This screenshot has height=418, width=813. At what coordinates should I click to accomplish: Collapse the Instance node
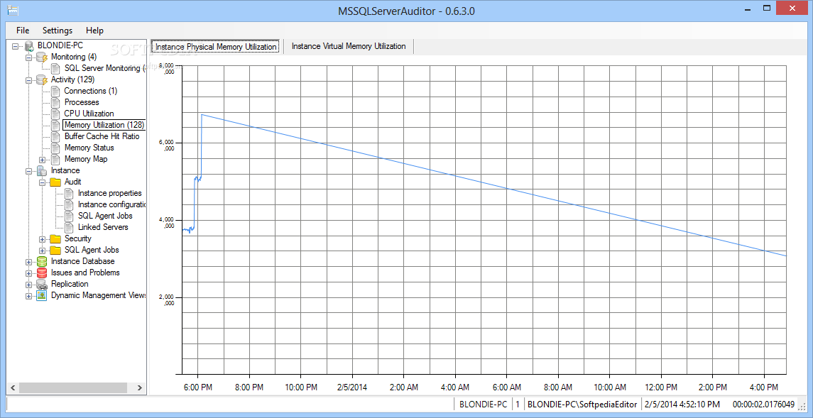(28, 171)
